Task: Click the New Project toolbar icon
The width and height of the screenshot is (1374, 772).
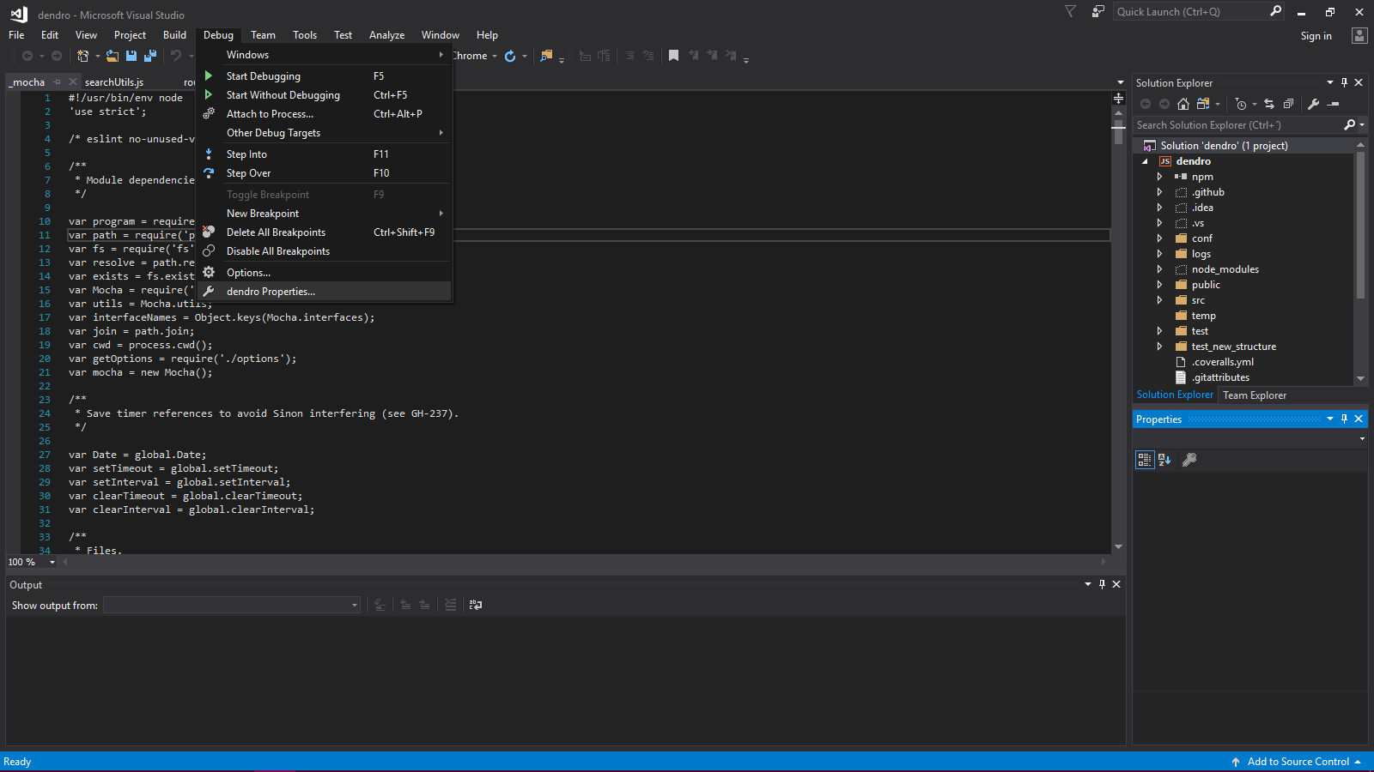Action: [x=82, y=56]
